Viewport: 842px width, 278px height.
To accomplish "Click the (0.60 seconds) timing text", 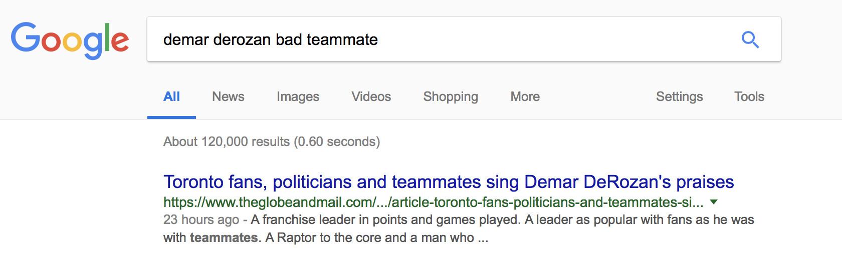I will 337,142.
